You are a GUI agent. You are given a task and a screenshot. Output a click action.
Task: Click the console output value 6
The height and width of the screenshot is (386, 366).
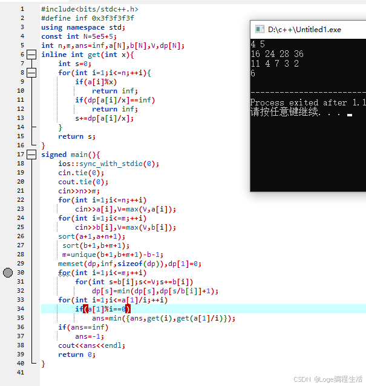[253, 73]
